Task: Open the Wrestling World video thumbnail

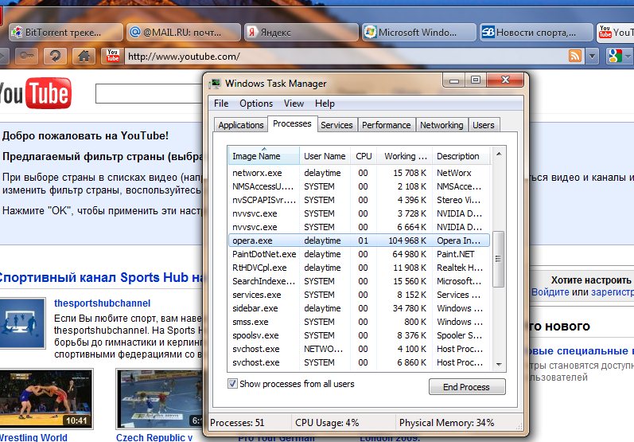Action: pos(46,398)
